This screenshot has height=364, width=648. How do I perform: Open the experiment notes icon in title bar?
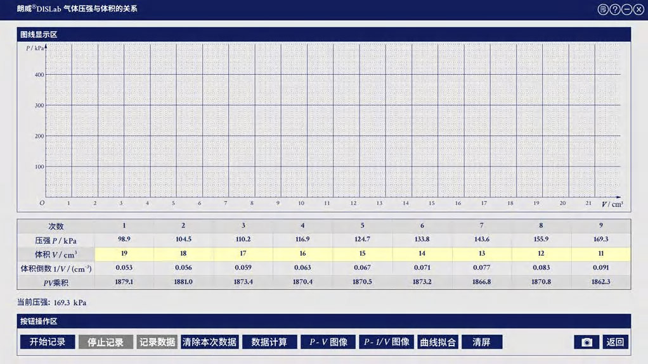click(603, 9)
